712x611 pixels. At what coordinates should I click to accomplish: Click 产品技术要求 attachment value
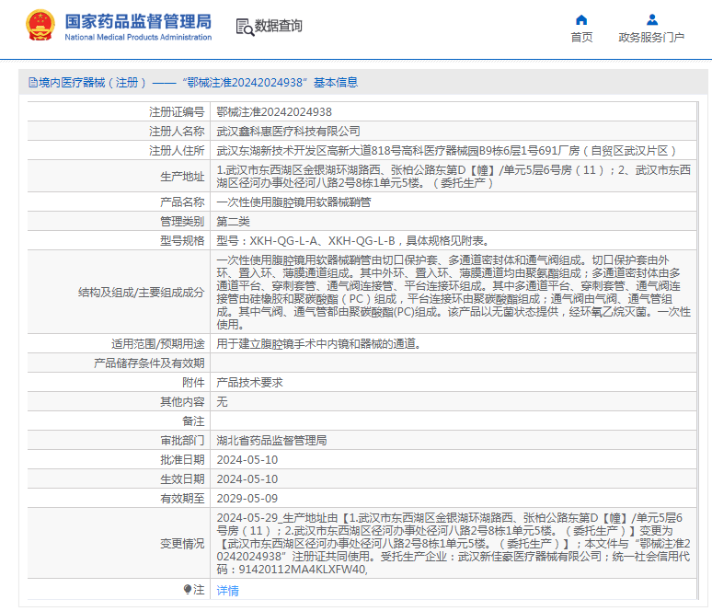point(249,383)
